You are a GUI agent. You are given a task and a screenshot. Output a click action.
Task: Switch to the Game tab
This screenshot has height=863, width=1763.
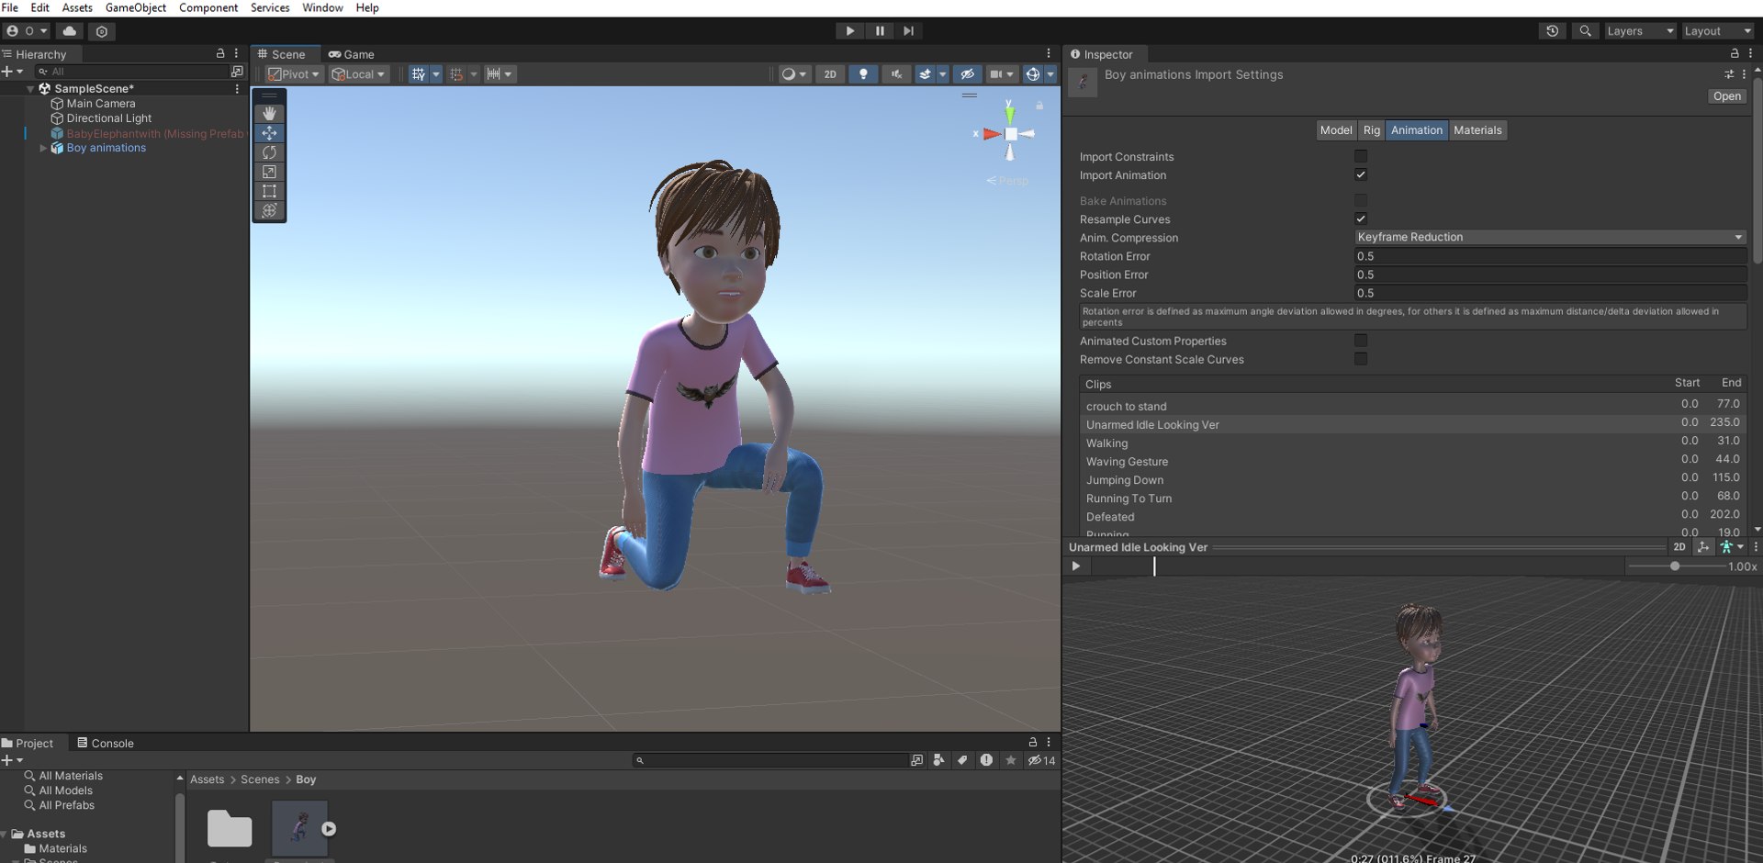(x=352, y=54)
